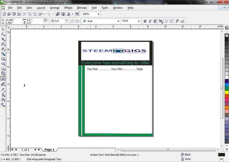
Task: Click the Import icon in toolbar
Action: point(58,14)
